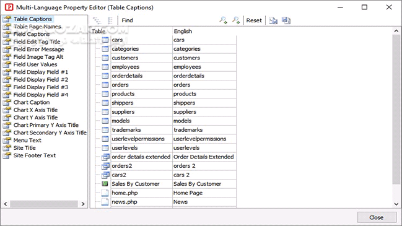The image size is (402, 226).
Task: Click English cell 'Sales By Customer'
Action: tap(204, 184)
